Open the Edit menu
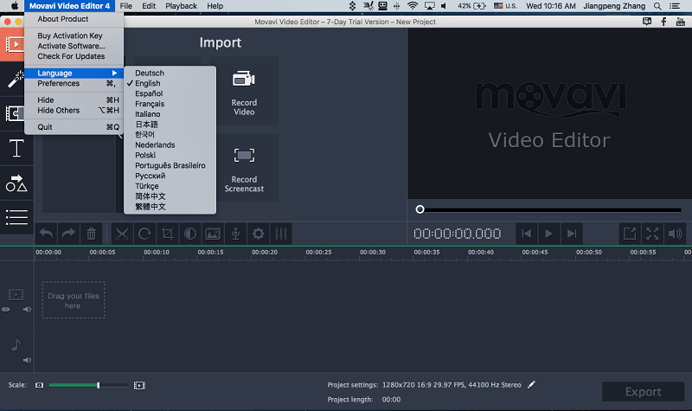Image resolution: width=692 pixels, height=411 pixels. pyautogui.click(x=149, y=6)
